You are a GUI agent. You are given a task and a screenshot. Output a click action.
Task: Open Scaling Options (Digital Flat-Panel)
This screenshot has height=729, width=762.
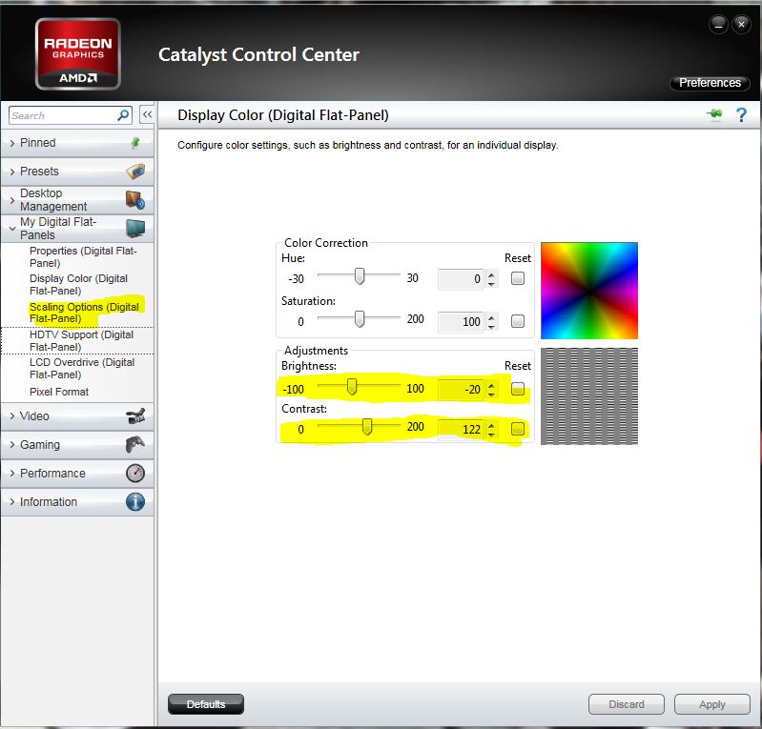pyautogui.click(x=84, y=313)
